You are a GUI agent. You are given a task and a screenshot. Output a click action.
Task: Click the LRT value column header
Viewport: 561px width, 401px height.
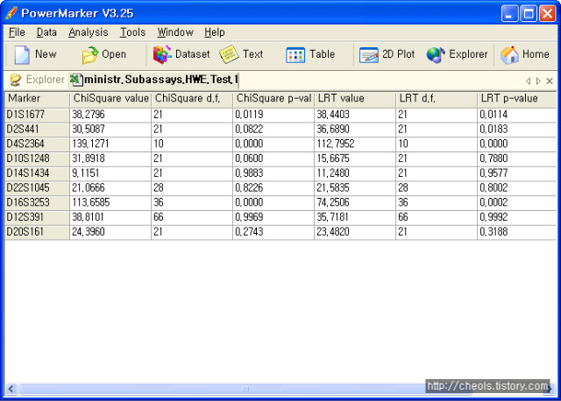pyautogui.click(x=355, y=99)
